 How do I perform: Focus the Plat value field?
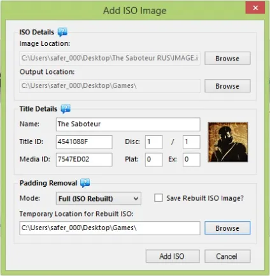[154, 159]
